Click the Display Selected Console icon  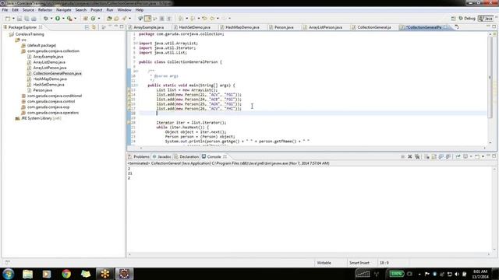[465, 156]
